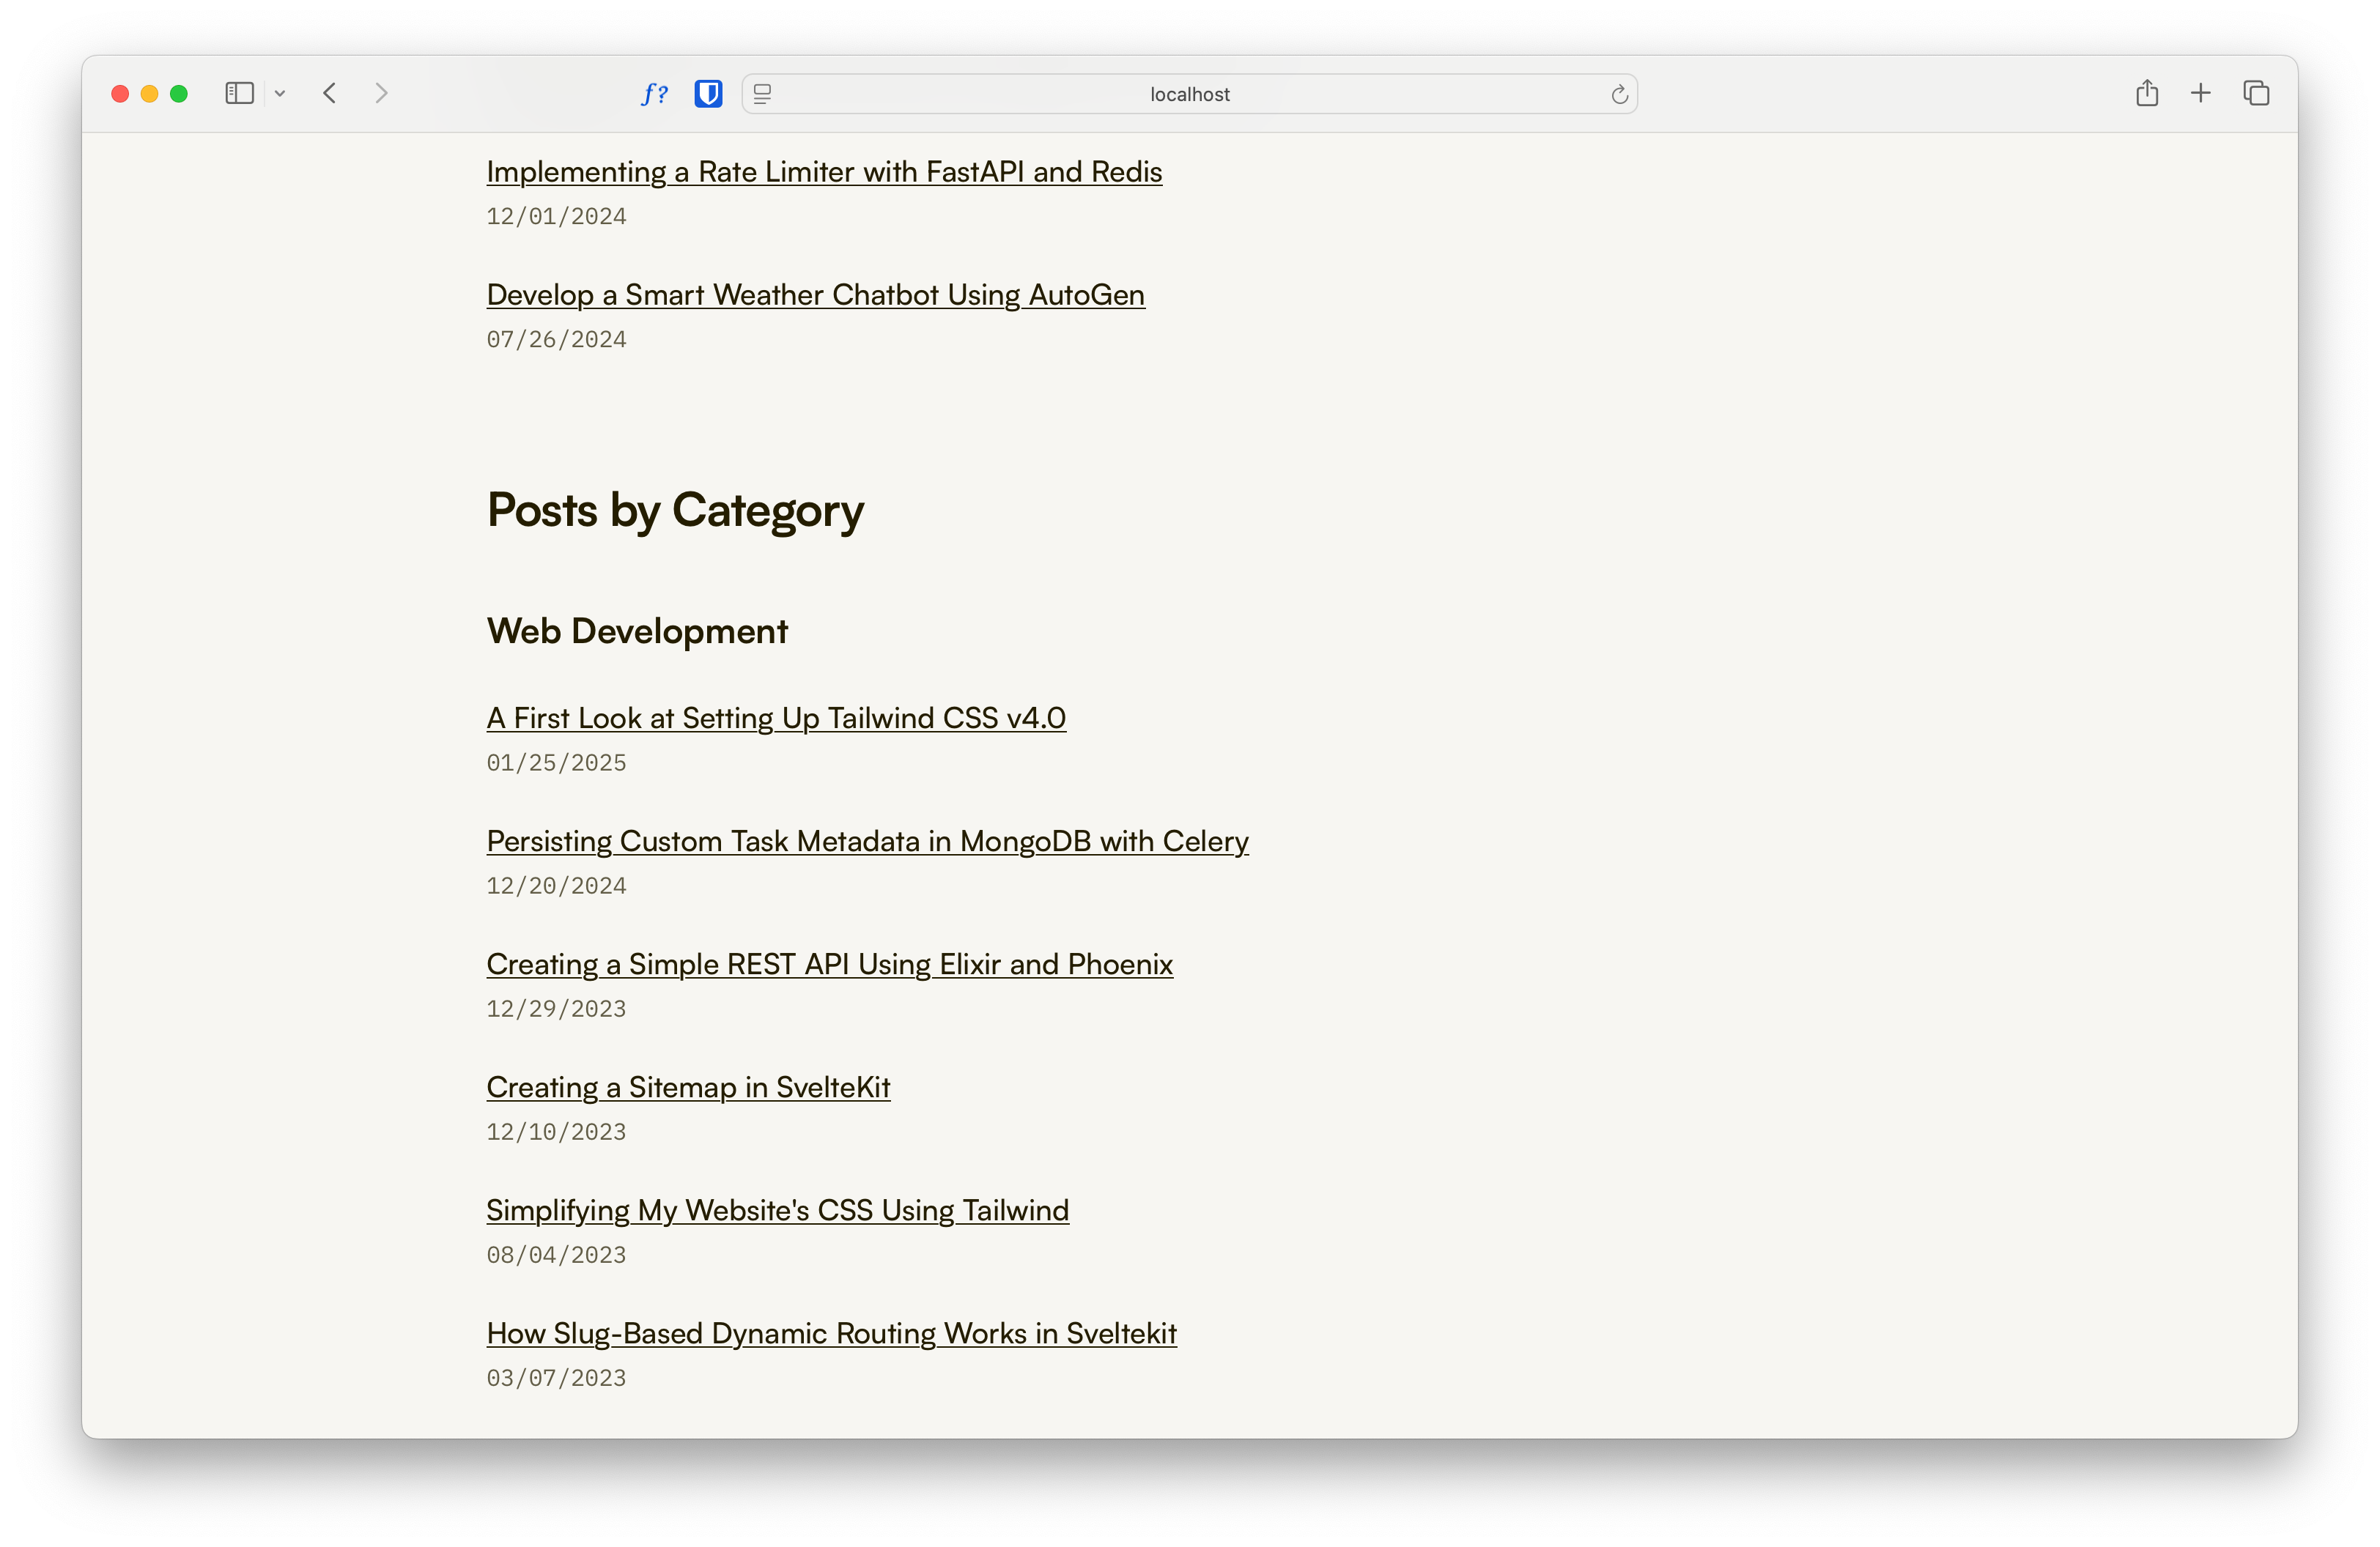Open 'Develop a Smart Weather Chatbot Using AutoGen'
2380x1547 pixels.
[x=815, y=294]
